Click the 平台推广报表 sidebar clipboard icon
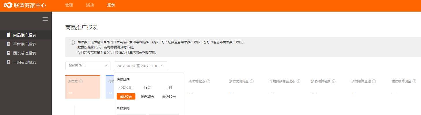Screen dimensions: 421x115 click(x=8, y=44)
